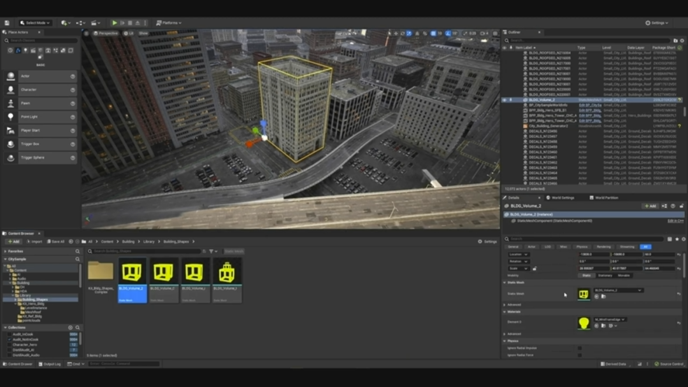Click the Source Control status icon

coord(657,364)
